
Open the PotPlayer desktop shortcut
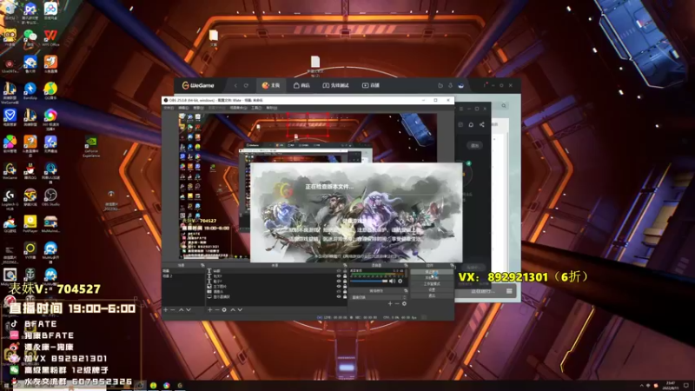click(x=30, y=223)
